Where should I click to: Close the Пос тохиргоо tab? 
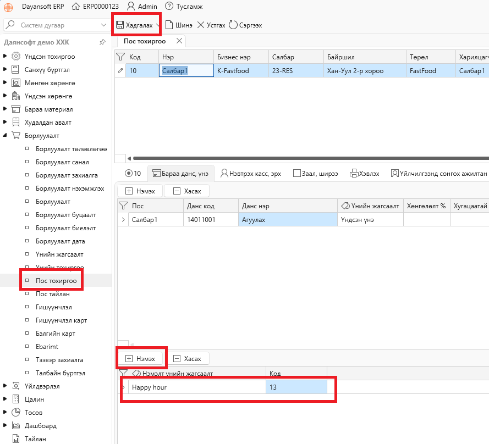(x=179, y=41)
